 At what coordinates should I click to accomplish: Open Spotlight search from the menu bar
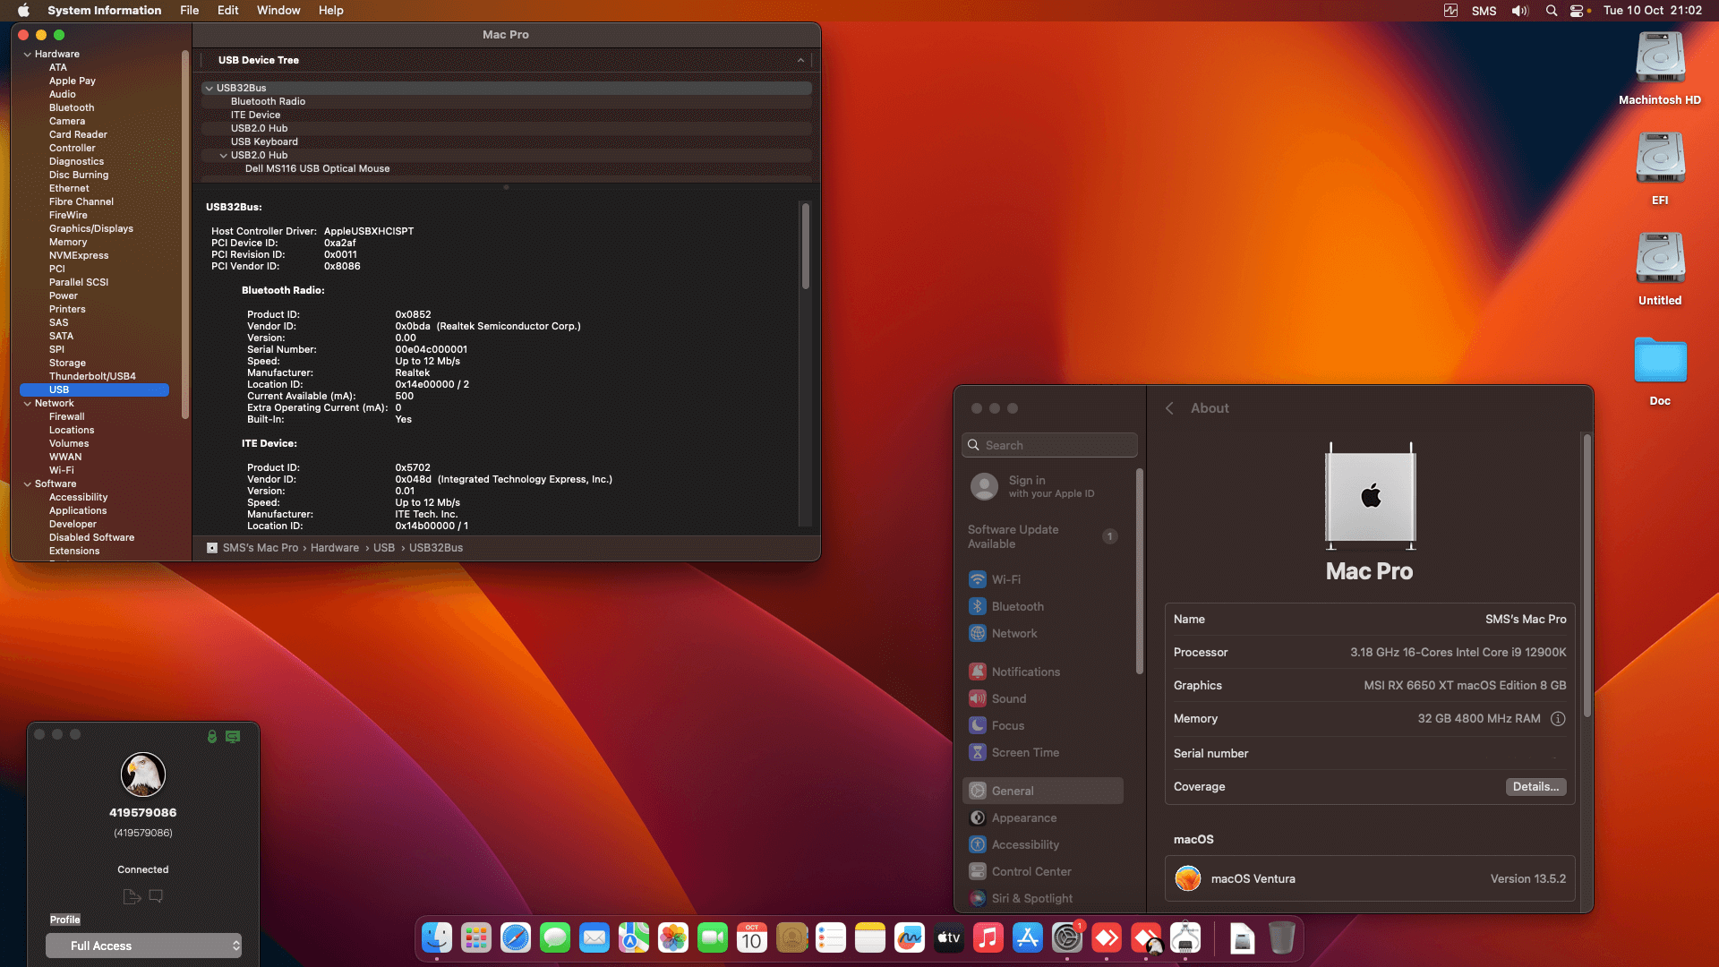pyautogui.click(x=1552, y=11)
